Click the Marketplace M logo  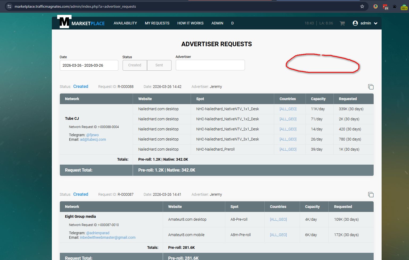coord(64,22)
